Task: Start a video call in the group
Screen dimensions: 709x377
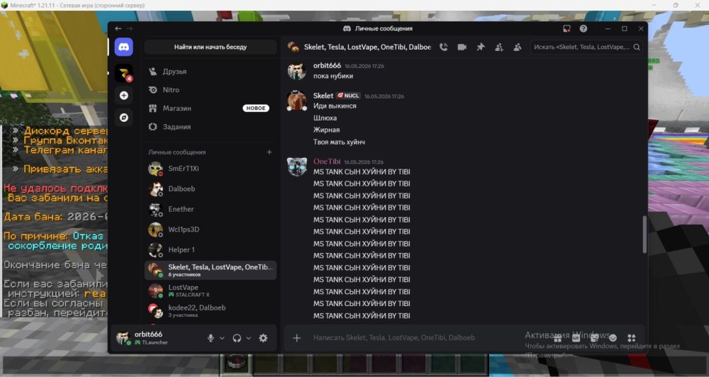Action: pos(462,47)
